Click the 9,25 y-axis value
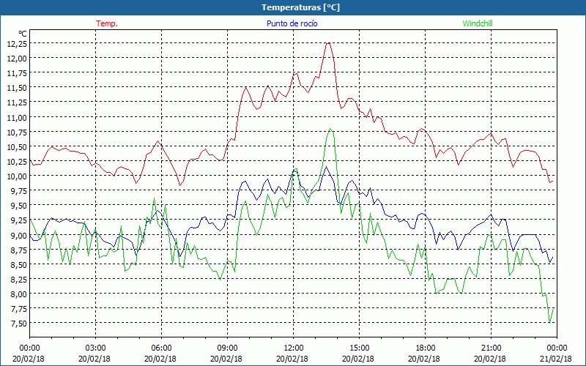 click(x=19, y=220)
